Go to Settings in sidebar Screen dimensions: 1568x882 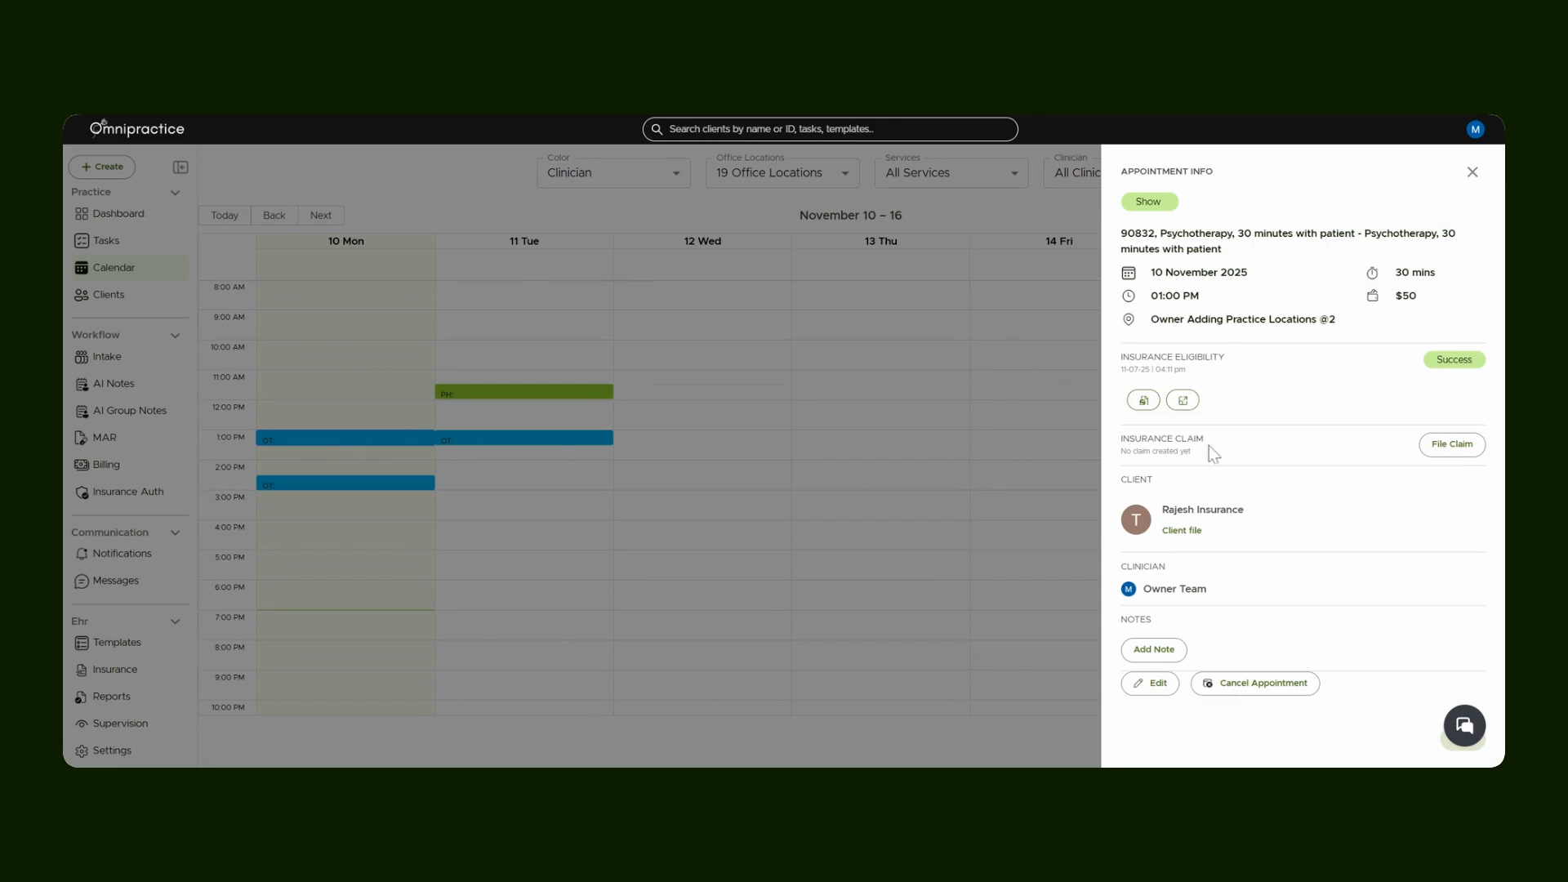point(112,751)
